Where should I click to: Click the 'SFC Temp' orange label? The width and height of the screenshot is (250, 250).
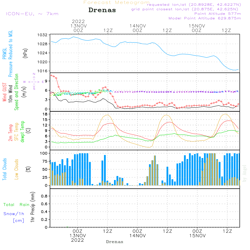[16, 132]
